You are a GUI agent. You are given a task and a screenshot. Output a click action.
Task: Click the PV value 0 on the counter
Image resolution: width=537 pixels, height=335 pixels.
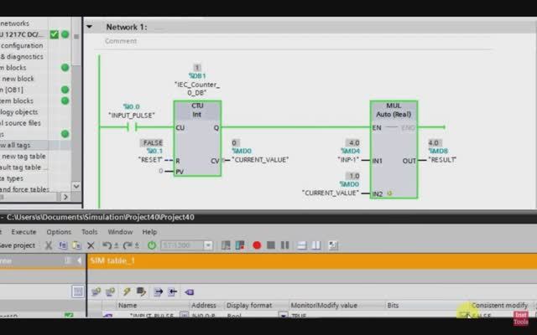click(160, 171)
